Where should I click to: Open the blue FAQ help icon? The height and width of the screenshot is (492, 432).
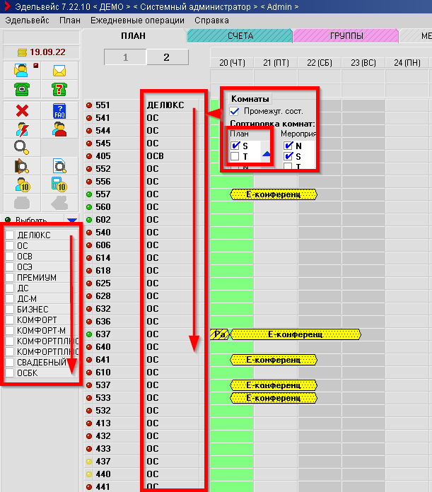(59, 110)
